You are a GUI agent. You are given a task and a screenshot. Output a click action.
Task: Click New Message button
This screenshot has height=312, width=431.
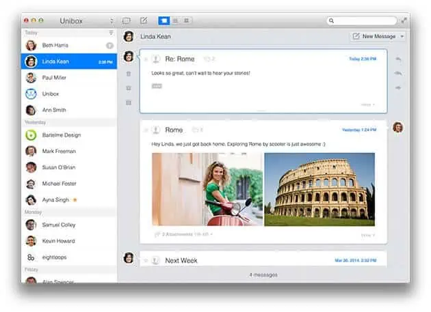pos(374,36)
